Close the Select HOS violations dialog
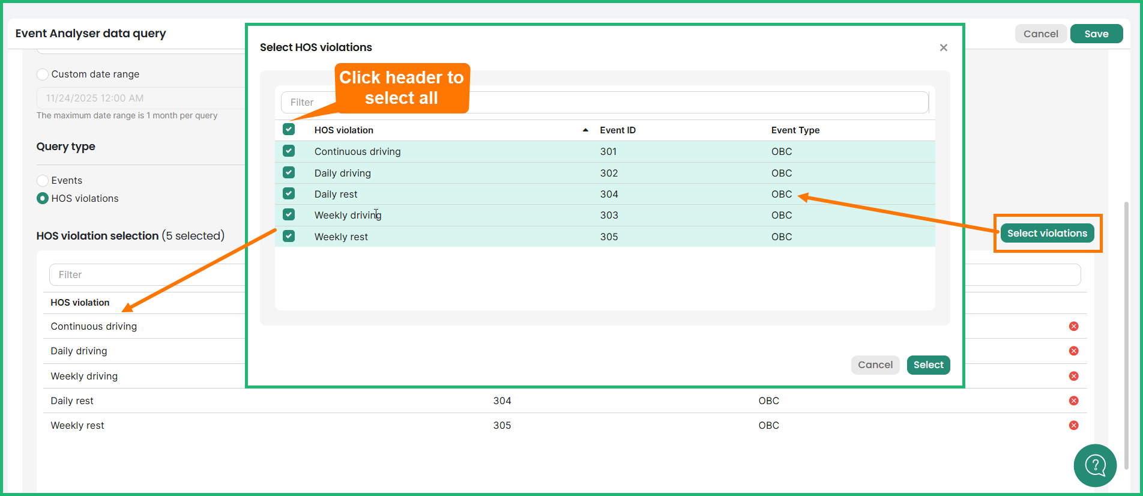Screen dimensions: 1143x496 (943, 47)
